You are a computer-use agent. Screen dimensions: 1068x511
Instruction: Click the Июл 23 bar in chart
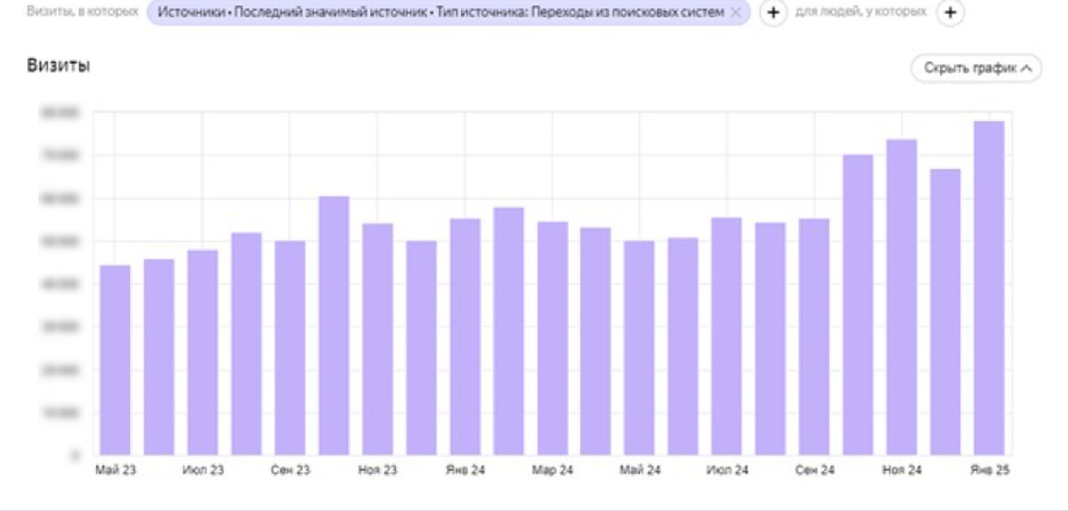(203, 352)
